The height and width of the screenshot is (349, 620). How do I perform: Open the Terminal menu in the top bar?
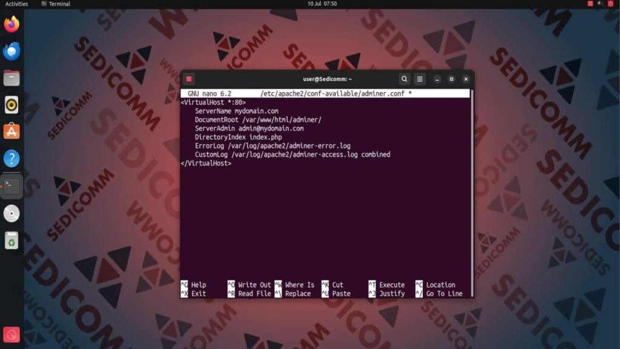click(x=58, y=4)
